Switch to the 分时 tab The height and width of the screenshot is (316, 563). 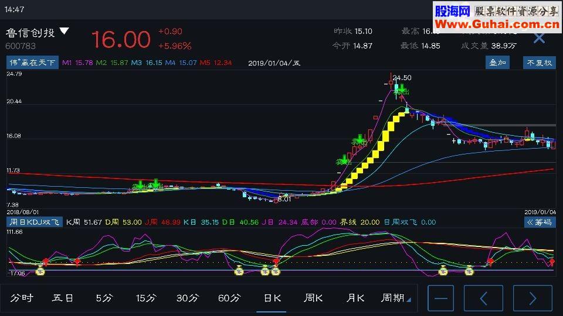[x=22, y=298]
